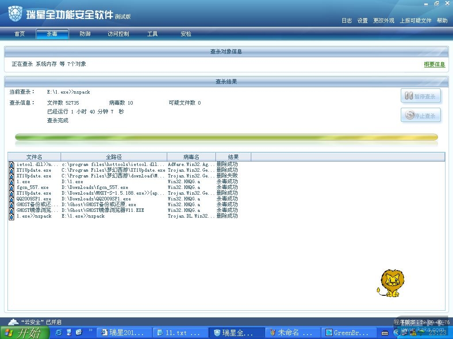Click the virus icon for fgcn_557.exe row
This screenshot has width=453, height=339.
click(x=12, y=188)
